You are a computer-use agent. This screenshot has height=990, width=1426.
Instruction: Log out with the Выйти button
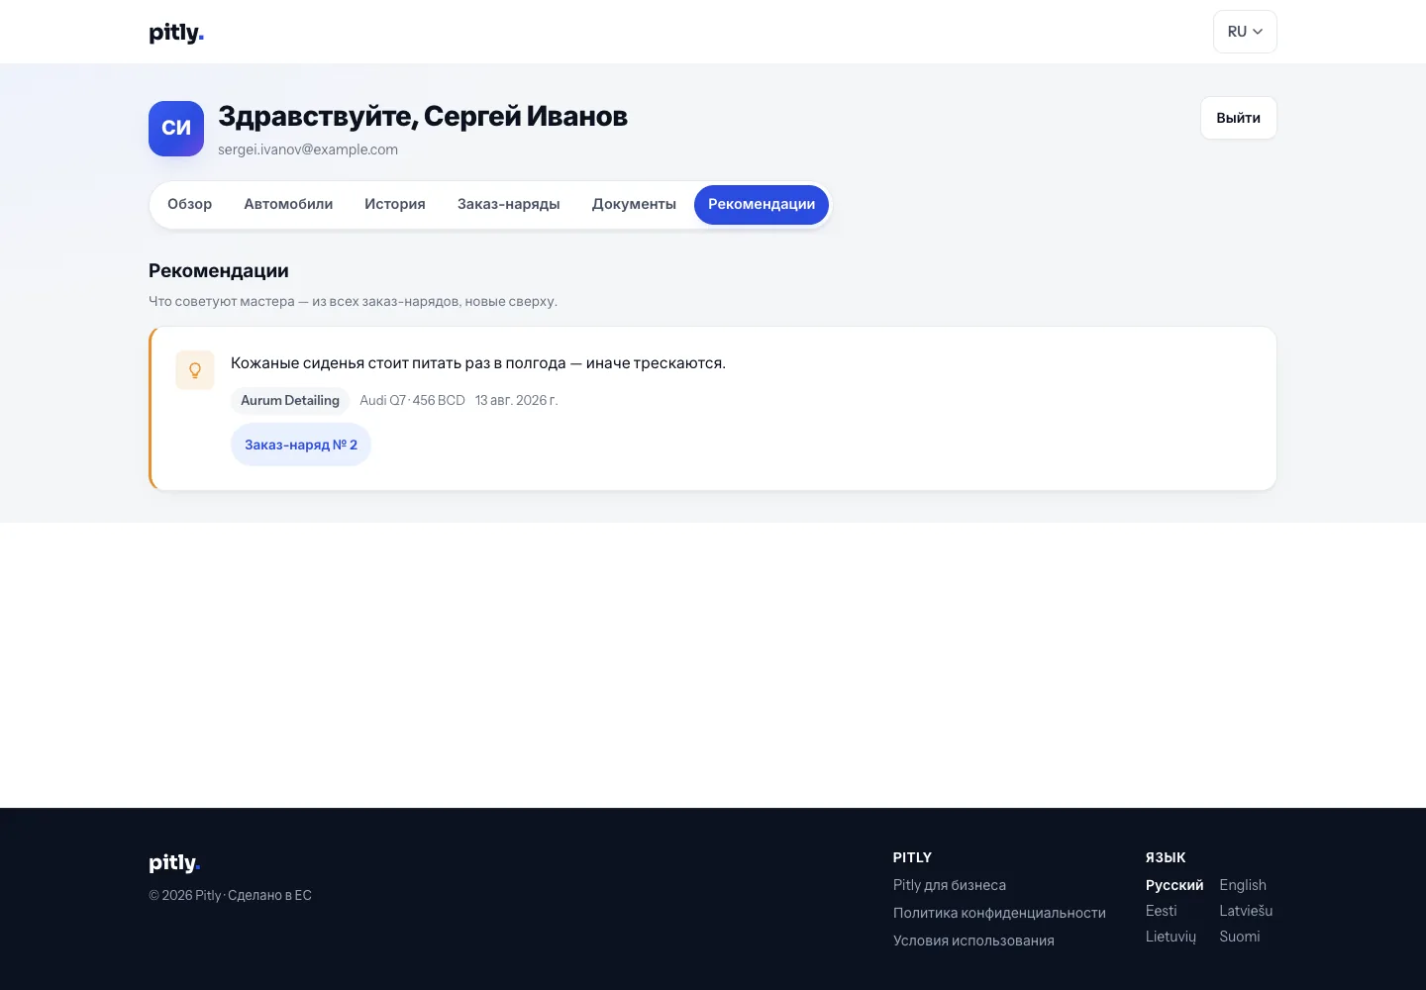click(1239, 118)
